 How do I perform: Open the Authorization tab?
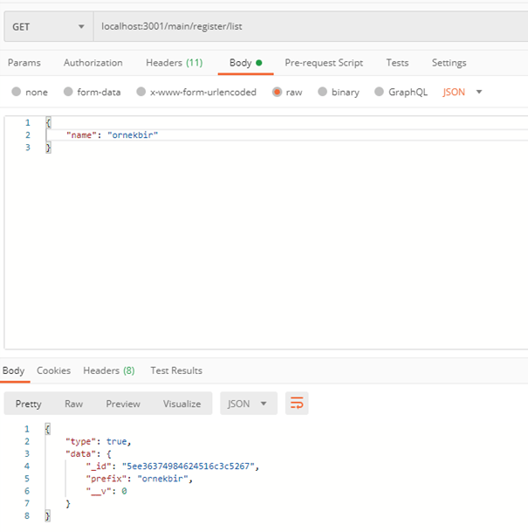[93, 63]
